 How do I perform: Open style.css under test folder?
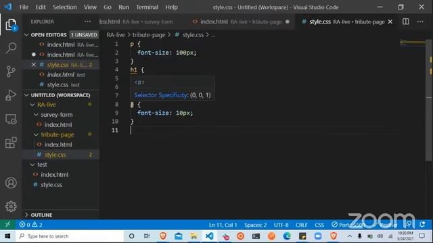point(51,184)
